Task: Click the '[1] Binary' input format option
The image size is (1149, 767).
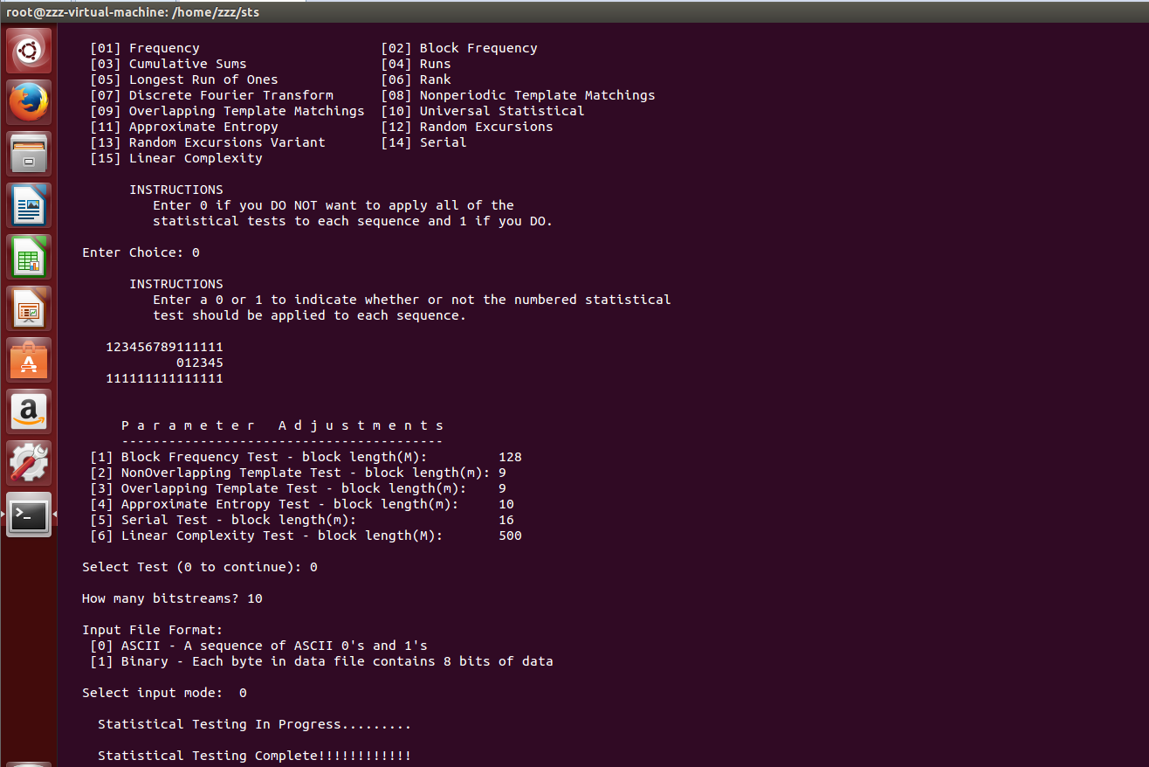Action: [321, 661]
